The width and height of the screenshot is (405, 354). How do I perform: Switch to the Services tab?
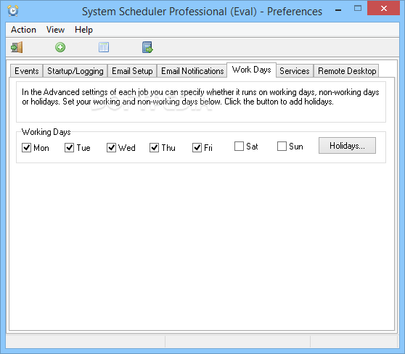pos(295,71)
